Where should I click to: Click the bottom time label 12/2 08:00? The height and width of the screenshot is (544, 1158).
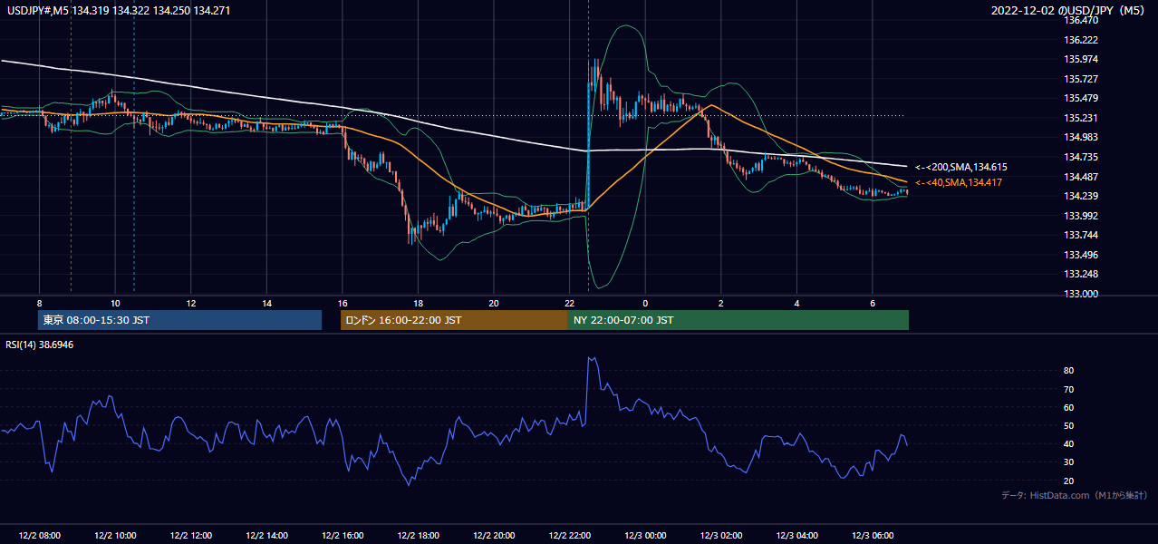(x=39, y=536)
